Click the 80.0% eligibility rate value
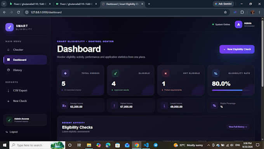 pos(221,84)
